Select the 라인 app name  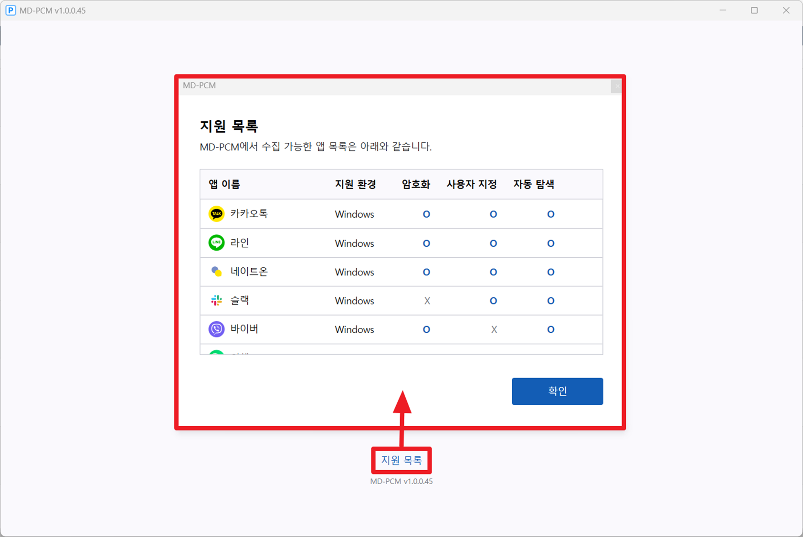click(x=240, y=243)
